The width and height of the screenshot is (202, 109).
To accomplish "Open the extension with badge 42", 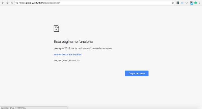I will pyautogui.click(x=191, y=3).
